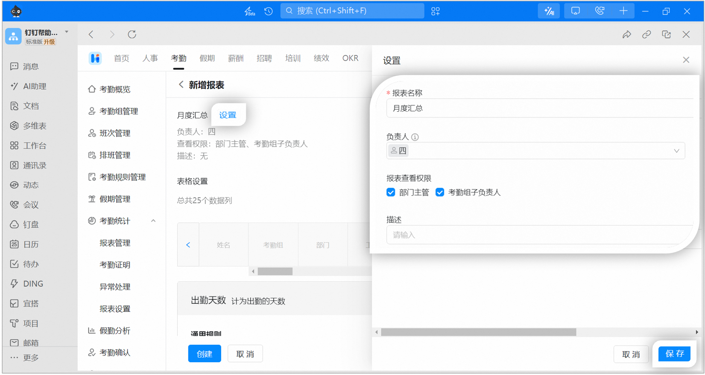Click the plus icon in title bar
This screenshot has height=375, width=705.
pos(623,11)
